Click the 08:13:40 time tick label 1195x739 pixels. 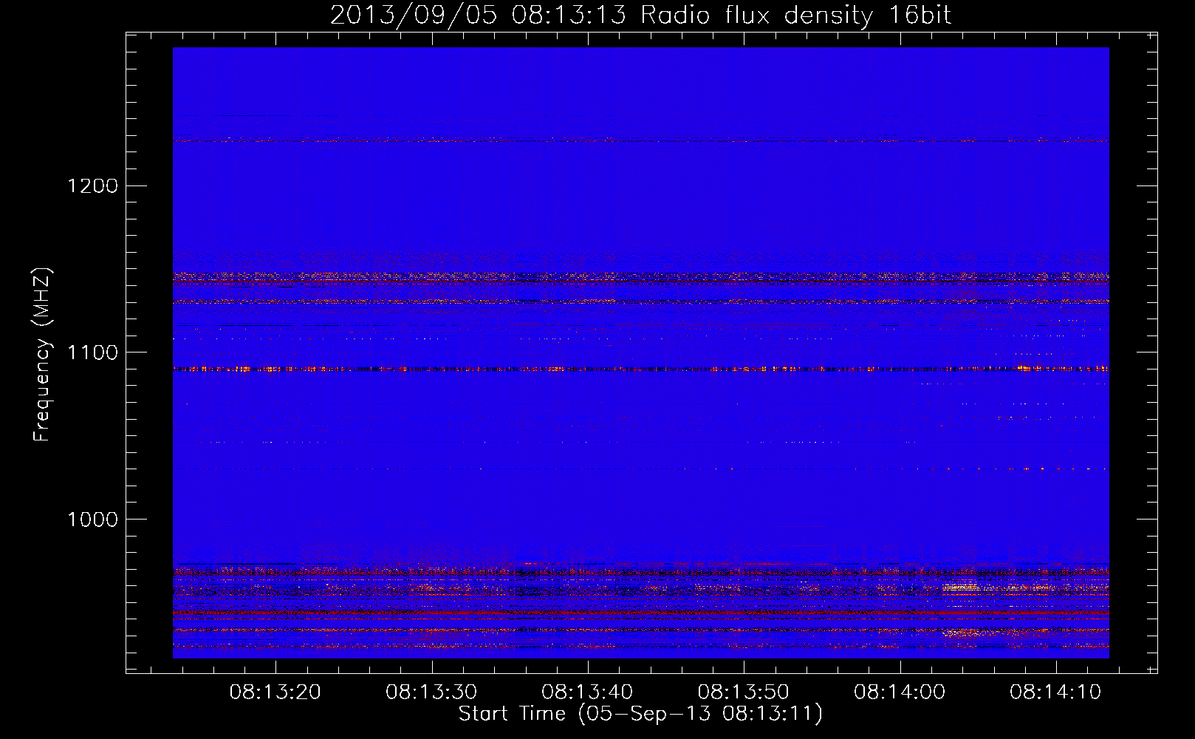tap(588, 692)
